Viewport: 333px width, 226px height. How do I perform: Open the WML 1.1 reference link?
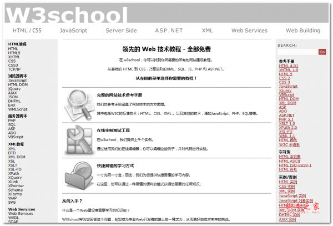pyautogui.click(x=287, y=136)
